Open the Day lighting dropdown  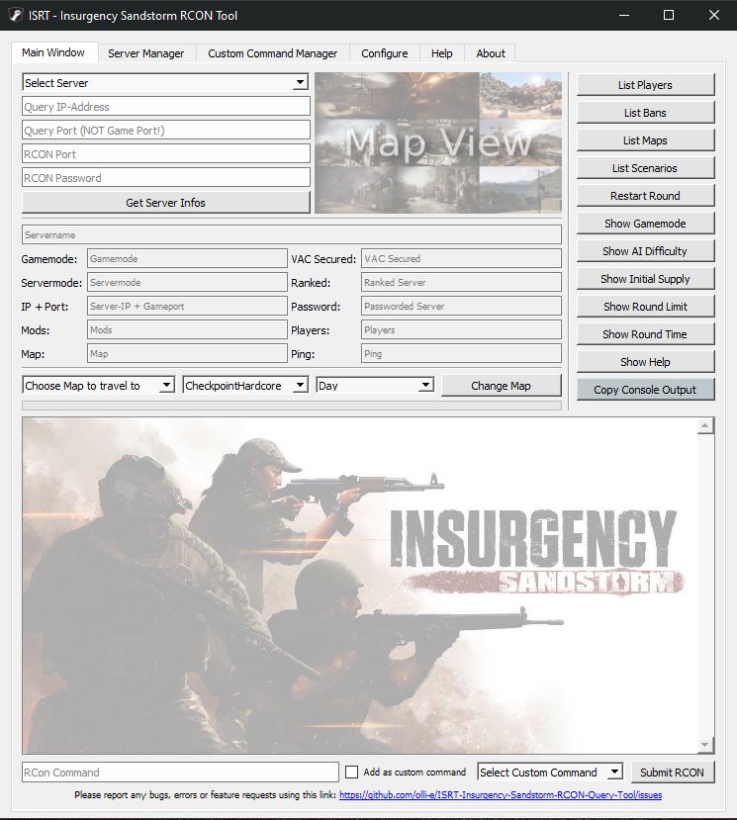(x=375, y=386)
